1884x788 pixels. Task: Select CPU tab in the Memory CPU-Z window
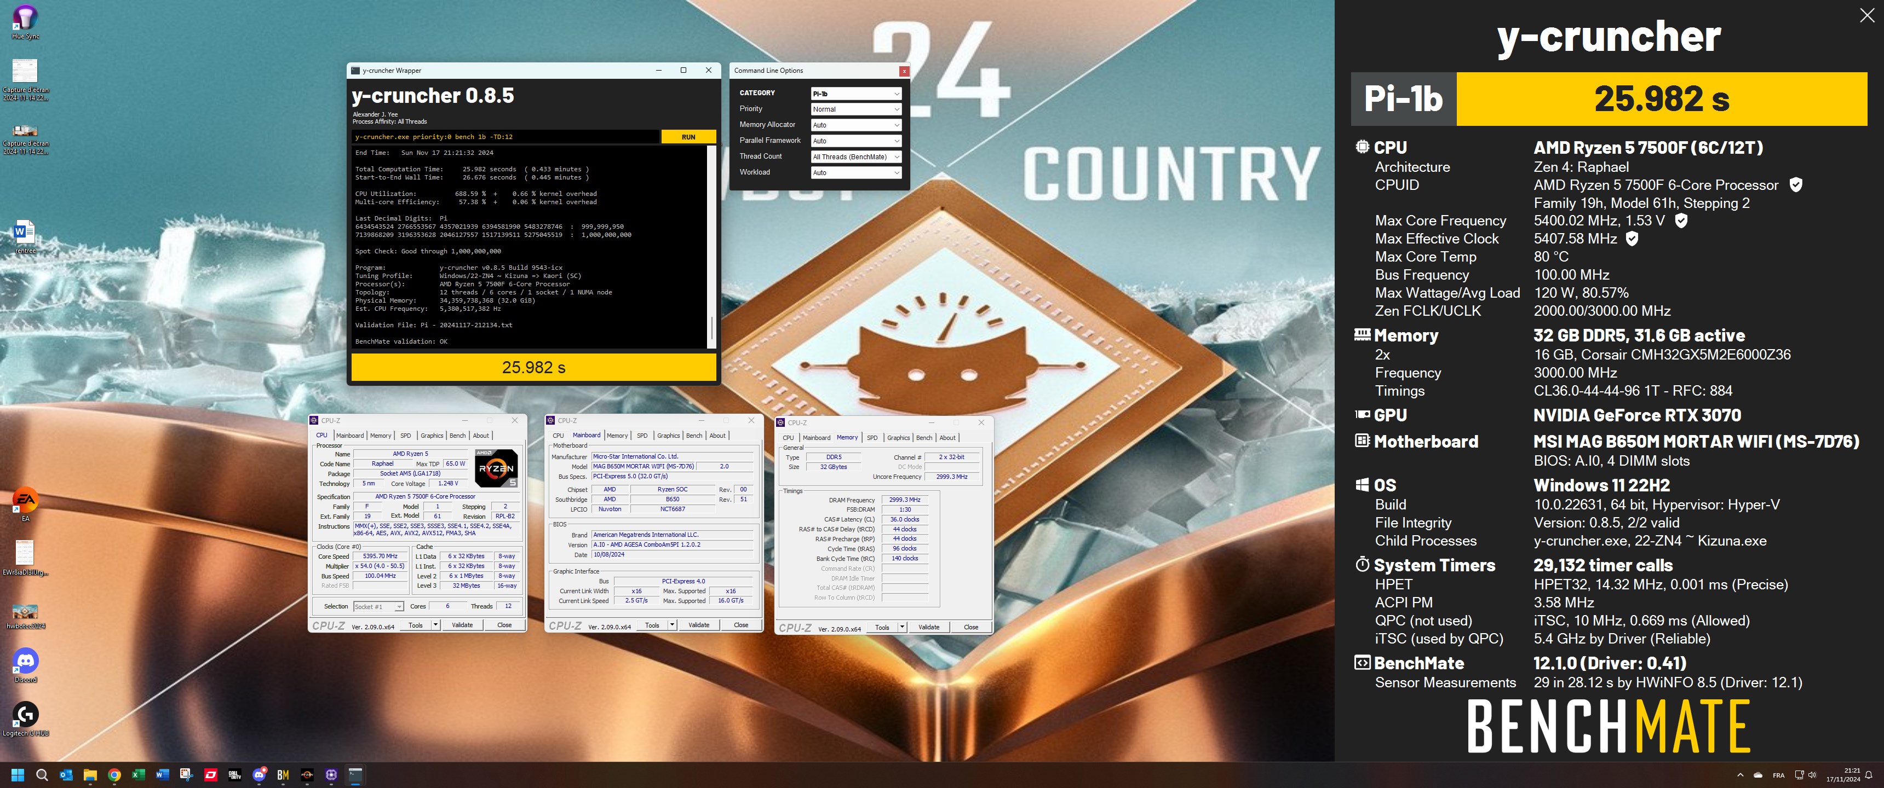pos(788,438)
